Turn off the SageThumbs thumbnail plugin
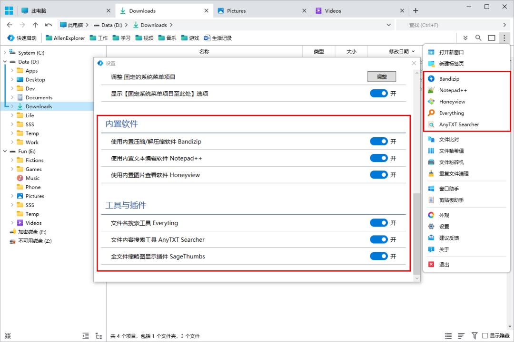This screenshot has height=342, width=514. [x=379, y=256]
